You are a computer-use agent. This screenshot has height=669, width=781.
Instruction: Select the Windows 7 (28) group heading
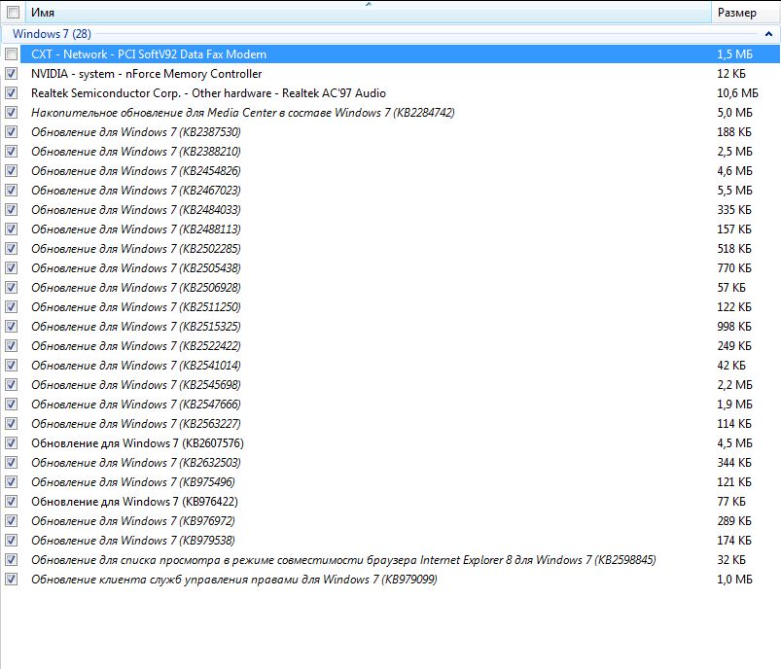(52, 34)
